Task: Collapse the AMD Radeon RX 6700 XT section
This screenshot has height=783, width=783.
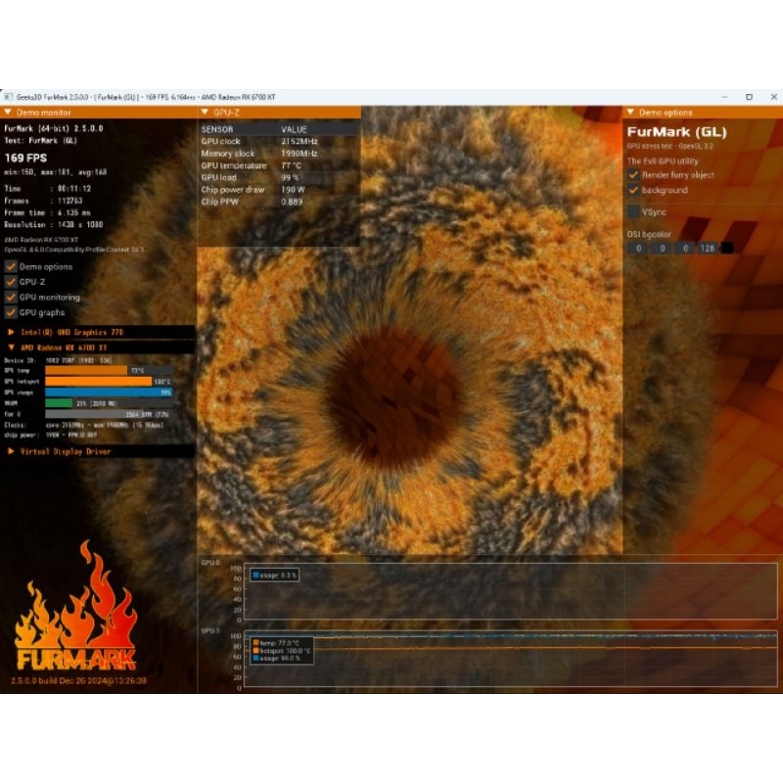Action: (x=11, y=347)
